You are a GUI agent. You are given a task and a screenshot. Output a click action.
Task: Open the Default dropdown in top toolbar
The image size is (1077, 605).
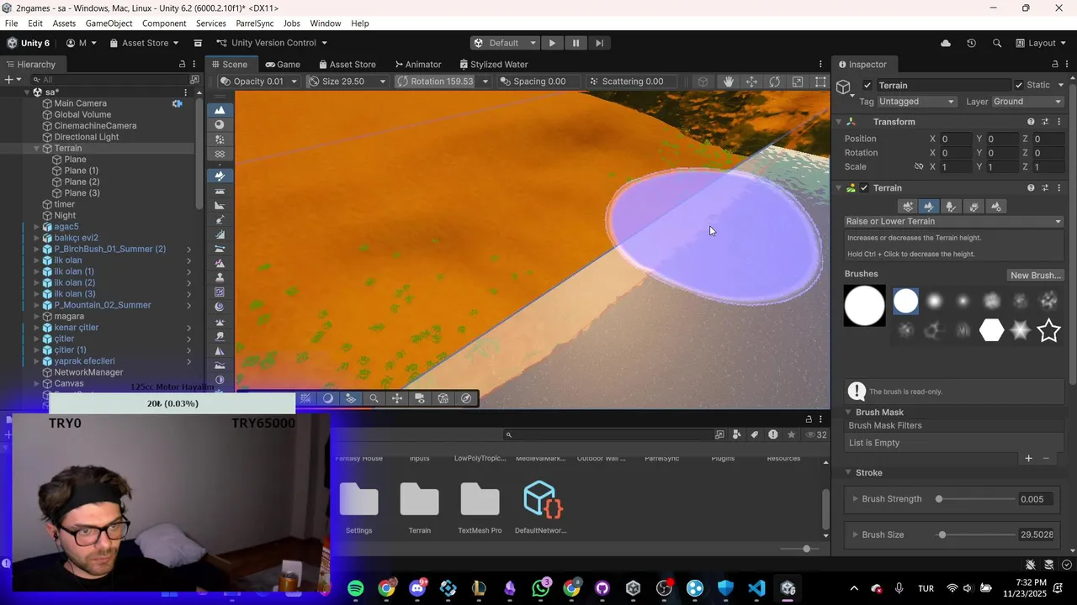tap(504, 43)
